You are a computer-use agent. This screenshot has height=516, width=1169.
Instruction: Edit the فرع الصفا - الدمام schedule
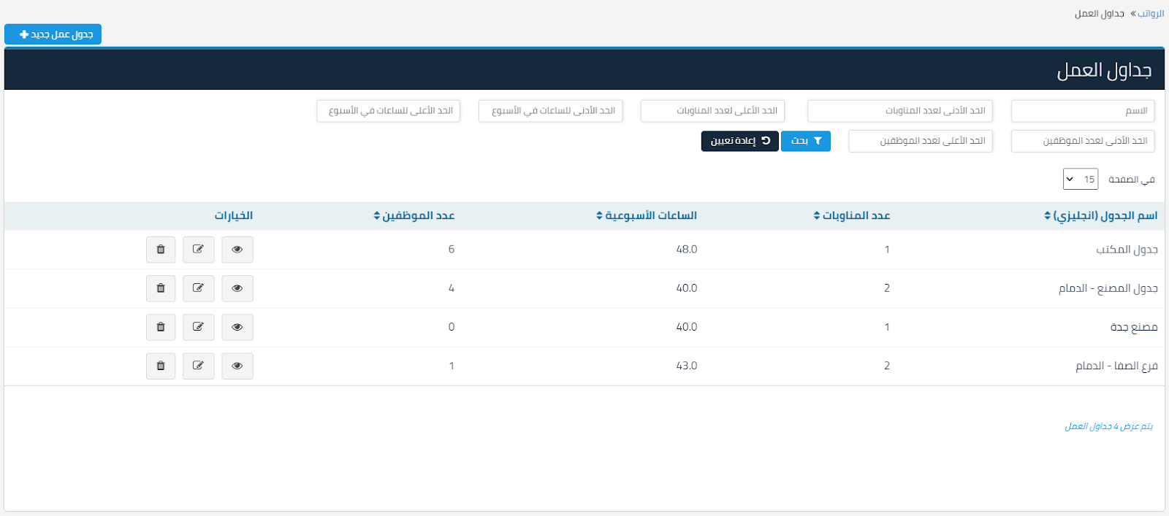coord(198,366)
